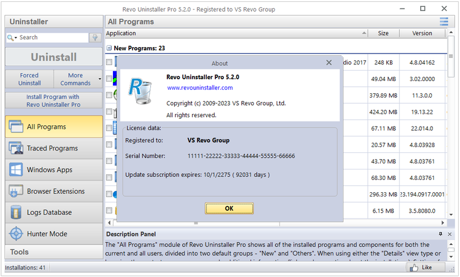Check the box for the 43.70 MB row
The width and height of the screenshot is (460, 277).
[109, 161]
